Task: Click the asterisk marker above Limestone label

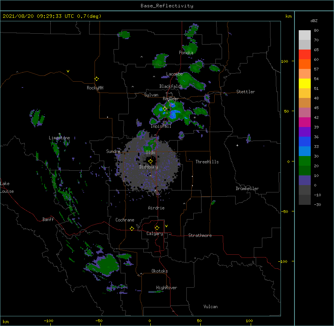Action: point(59,134)
